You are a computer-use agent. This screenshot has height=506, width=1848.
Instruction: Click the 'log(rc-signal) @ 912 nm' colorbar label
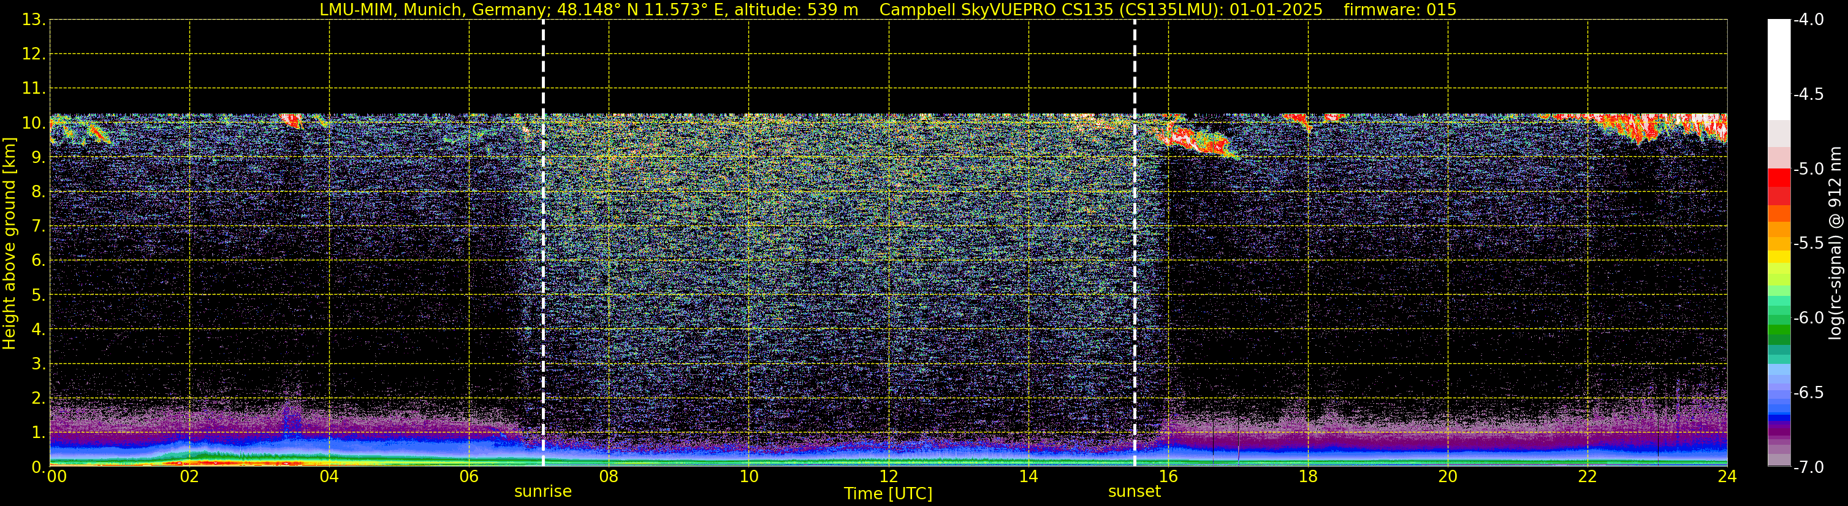pos(1835,244)
